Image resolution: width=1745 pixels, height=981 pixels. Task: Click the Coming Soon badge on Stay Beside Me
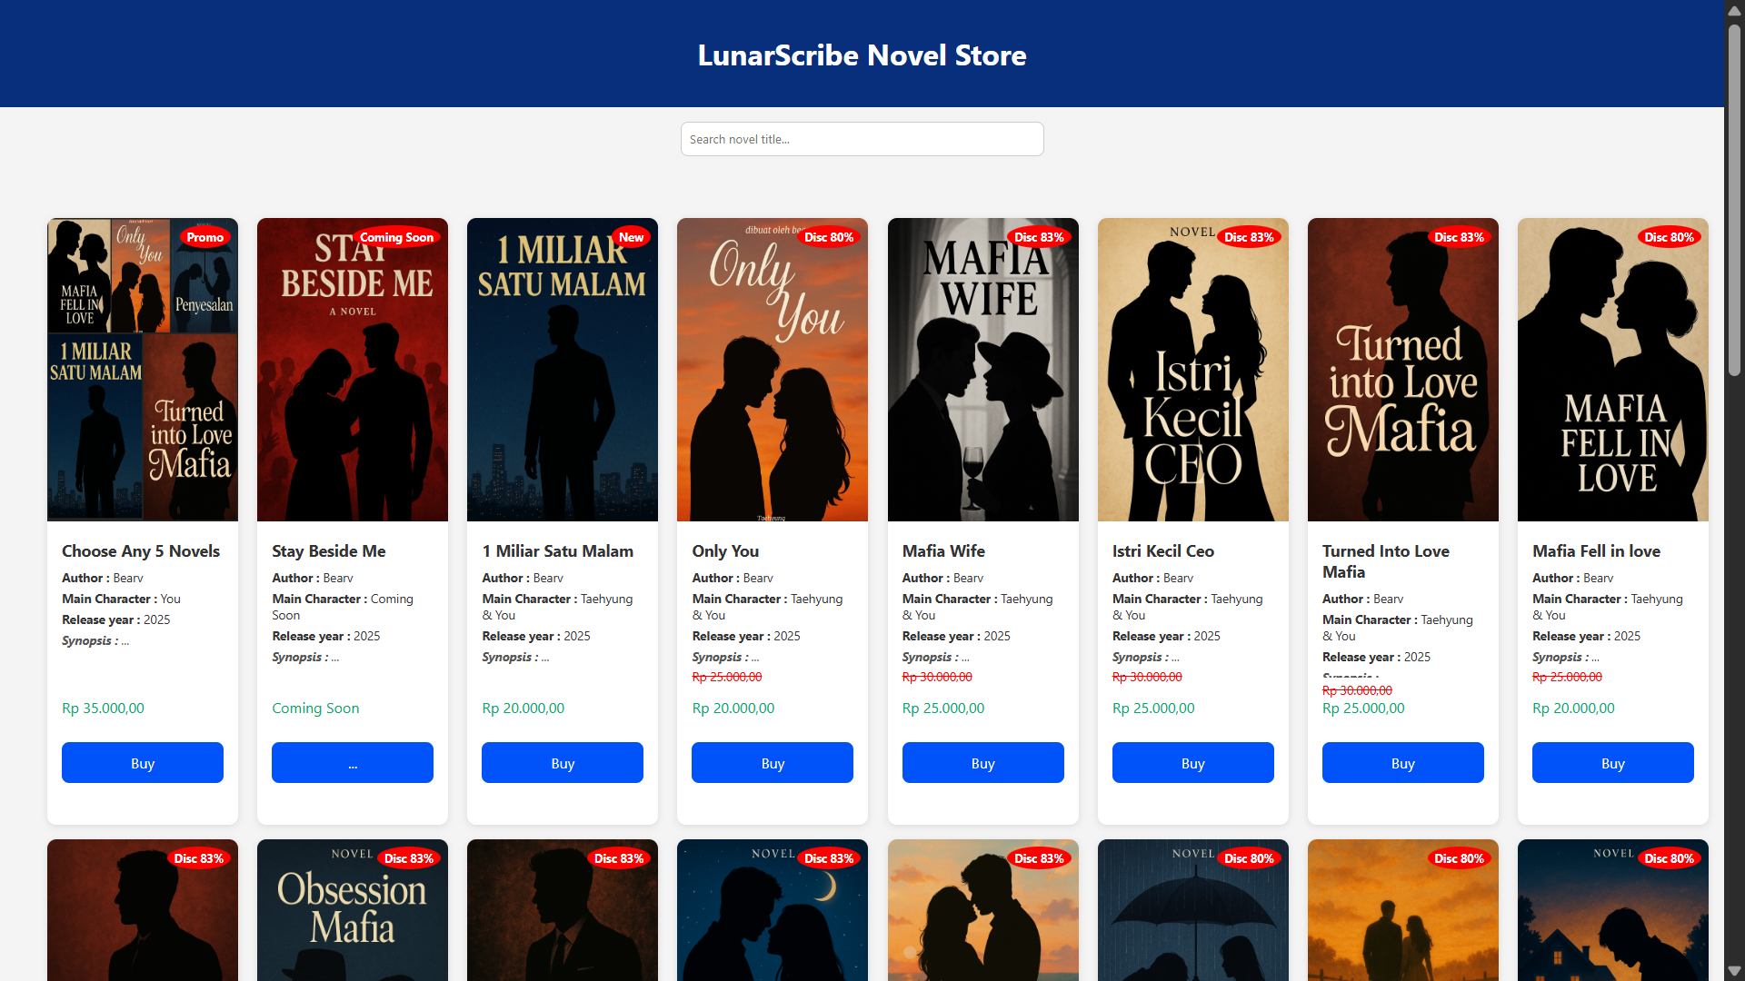click(x=397, y=237)
